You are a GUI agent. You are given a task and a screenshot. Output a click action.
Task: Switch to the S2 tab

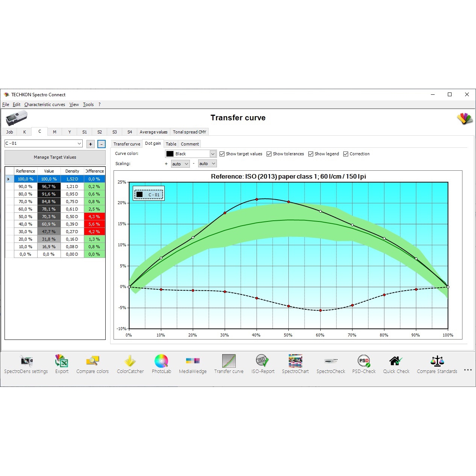pos(100,132)
